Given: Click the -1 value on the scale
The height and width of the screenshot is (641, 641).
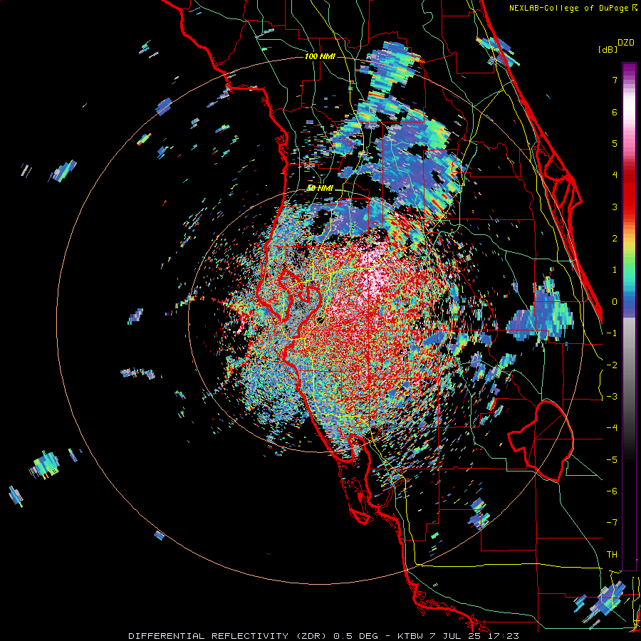Looking at the screenshot, I should (x=612, y=333).
